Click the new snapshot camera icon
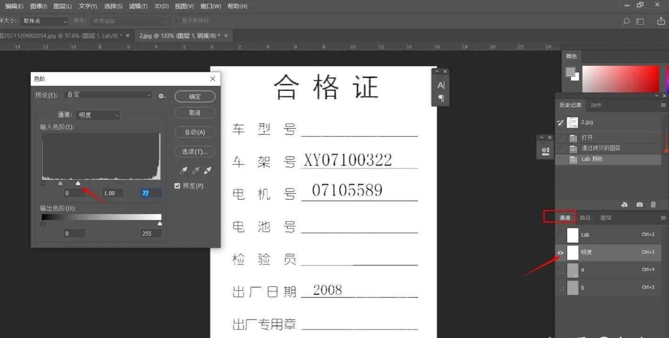This screenshot has height=338, width=669. tap(640, 204)
